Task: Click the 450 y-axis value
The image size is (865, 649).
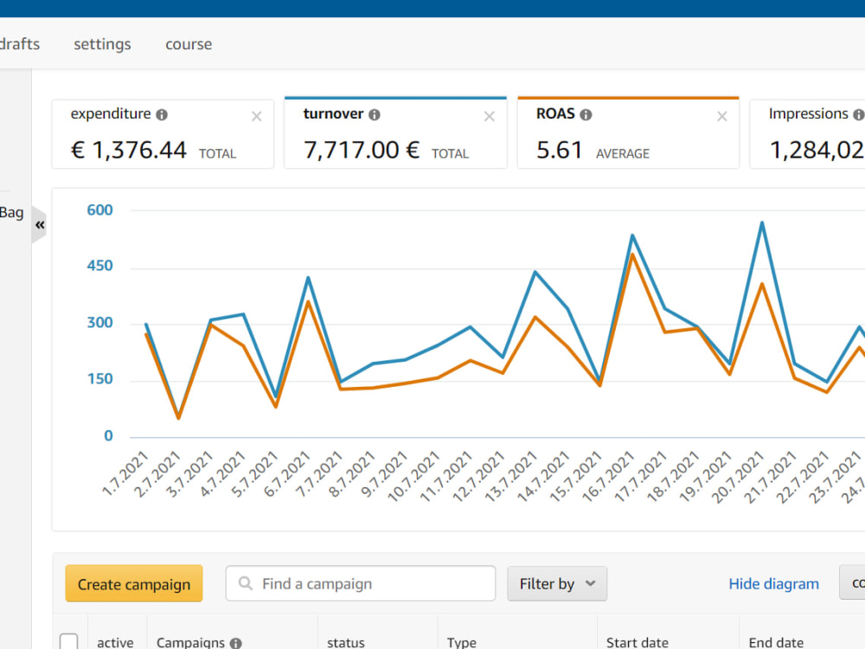Action: coord(99,266)
